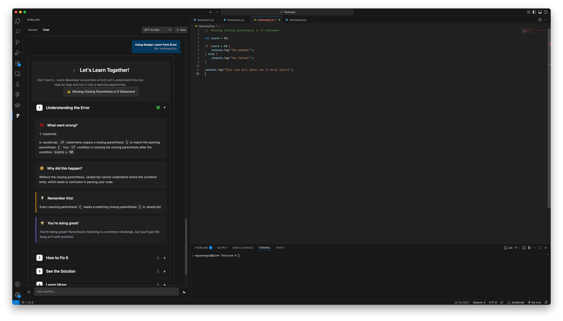
Task: Toggle the primary side bar layout button
Action: [534, 12]
